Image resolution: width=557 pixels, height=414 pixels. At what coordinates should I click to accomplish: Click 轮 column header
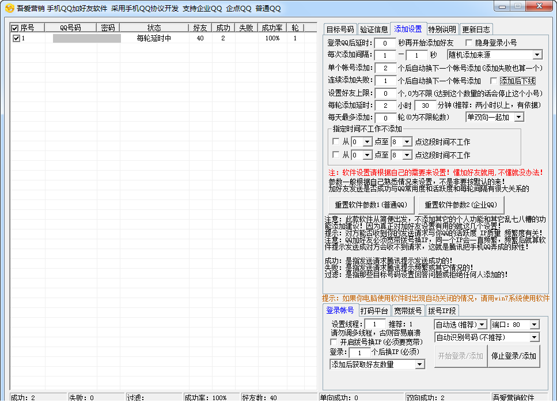pyautogui.click(x=295, y=28)
